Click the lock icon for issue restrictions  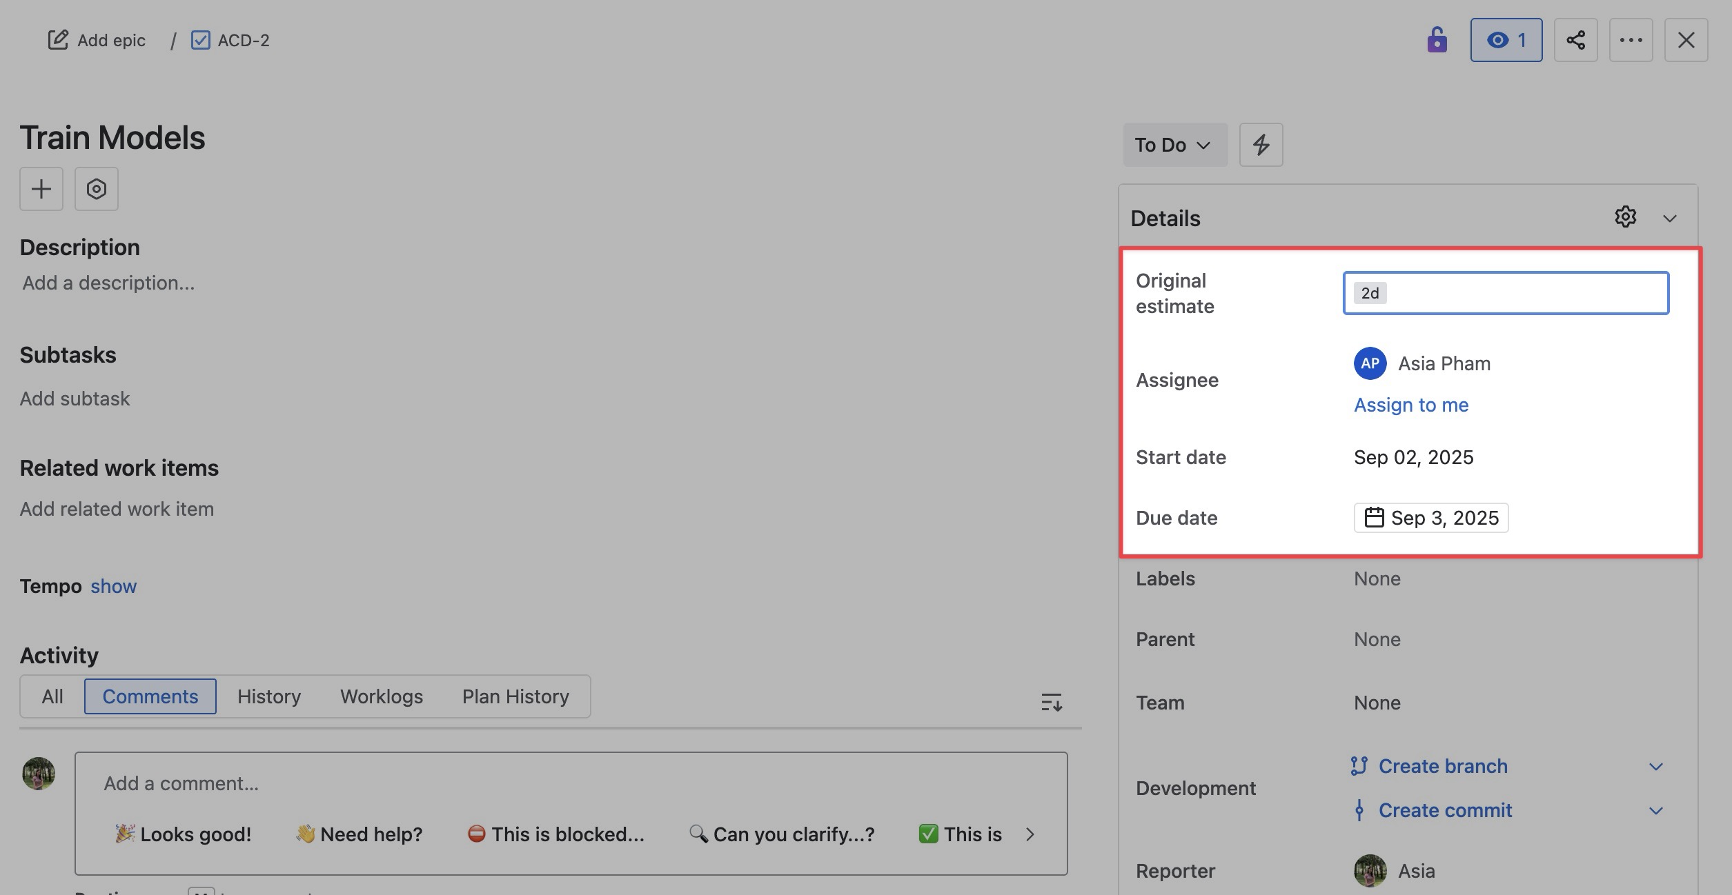[x=1437, y=40]
